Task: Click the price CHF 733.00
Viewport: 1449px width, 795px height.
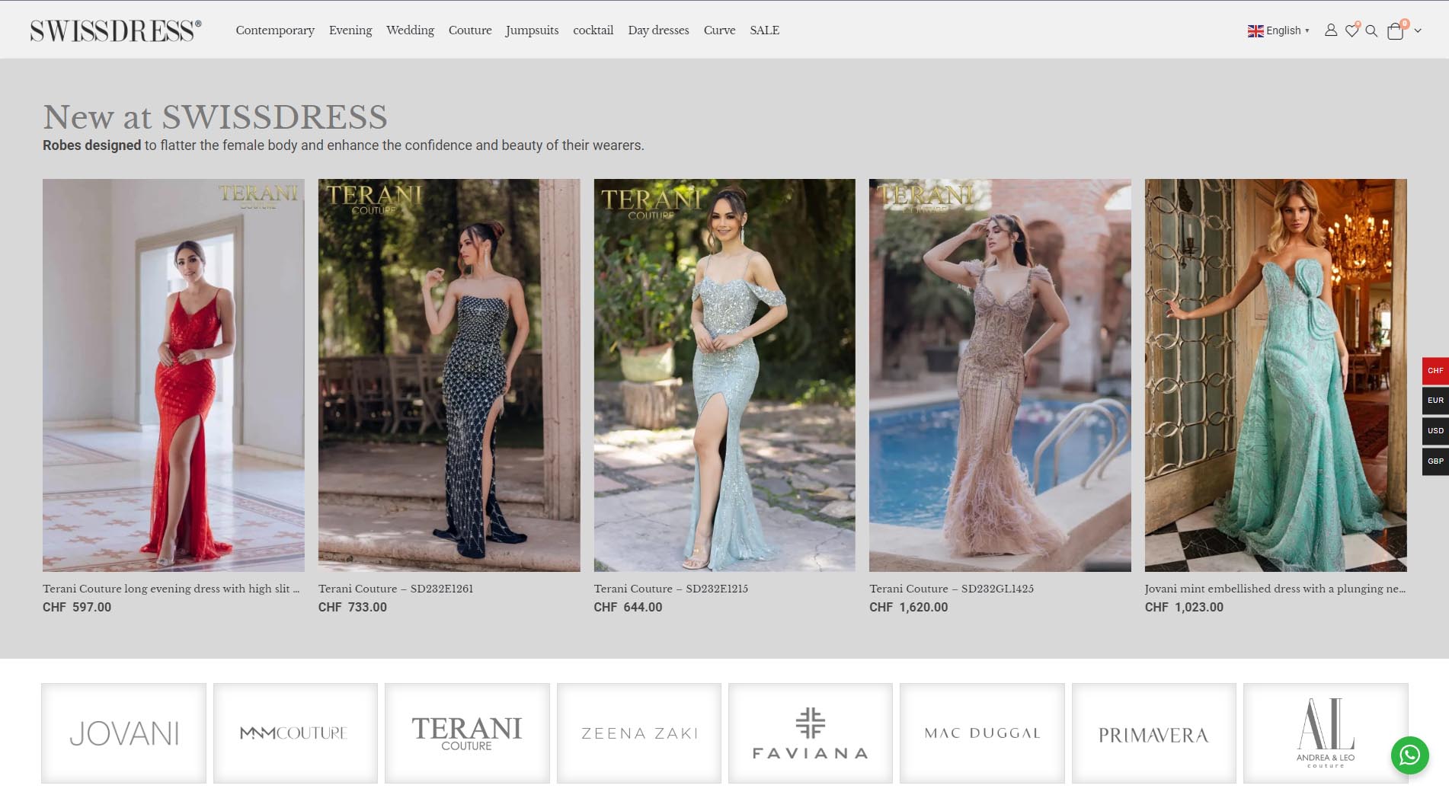Action: pyautogui.click(x=353, y=607)
